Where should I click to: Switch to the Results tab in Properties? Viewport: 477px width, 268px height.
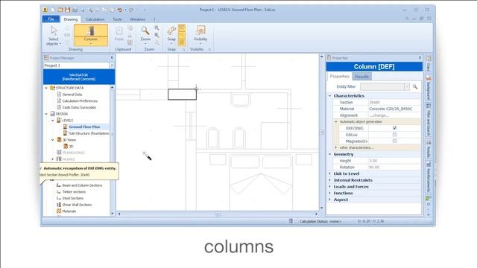[x=361, y=77]
